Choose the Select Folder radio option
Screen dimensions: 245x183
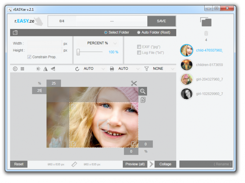click(x=116, y=33)
